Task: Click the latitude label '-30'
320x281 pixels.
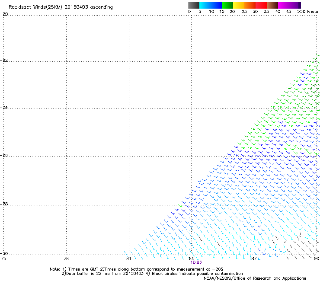Action: 4,254
